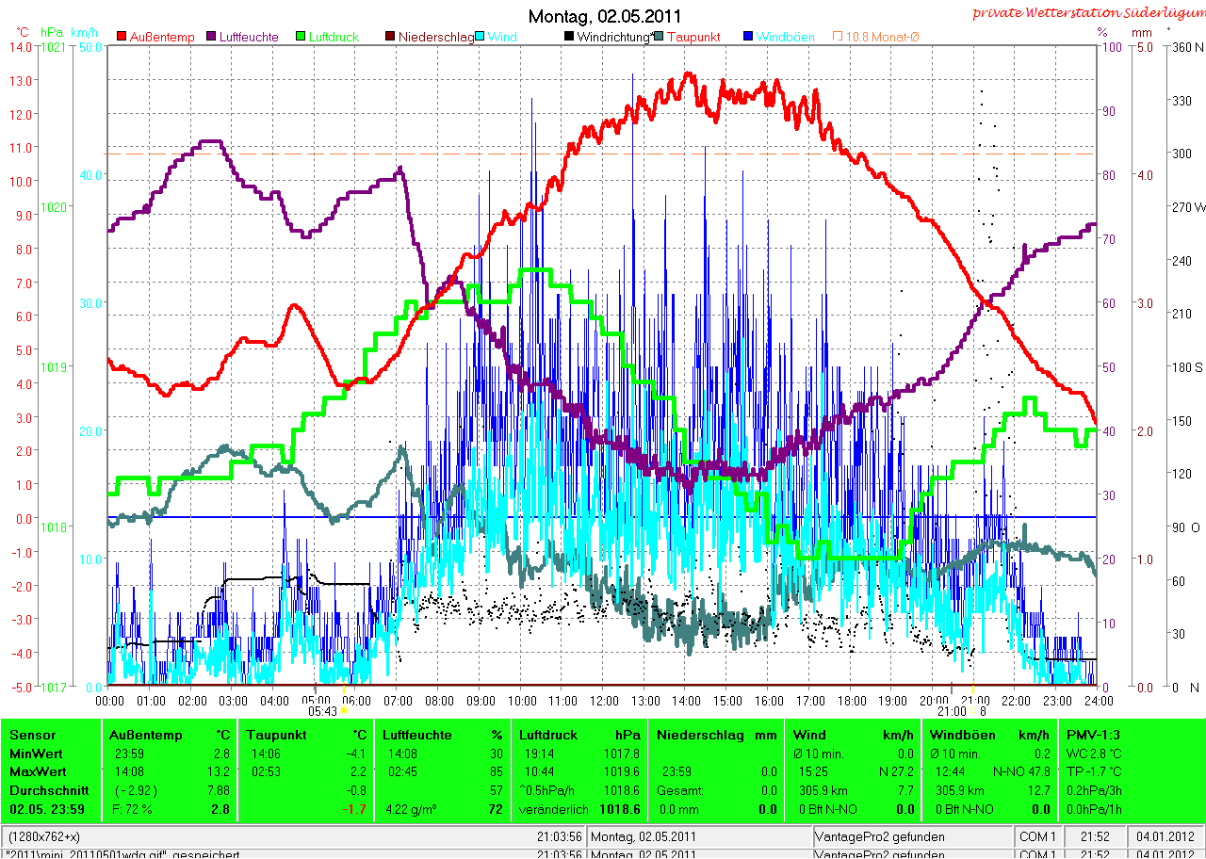Click the purple Luftfeuchte legend square
This screenshot has width=1206, height=859.
click(x=211, y=37)
